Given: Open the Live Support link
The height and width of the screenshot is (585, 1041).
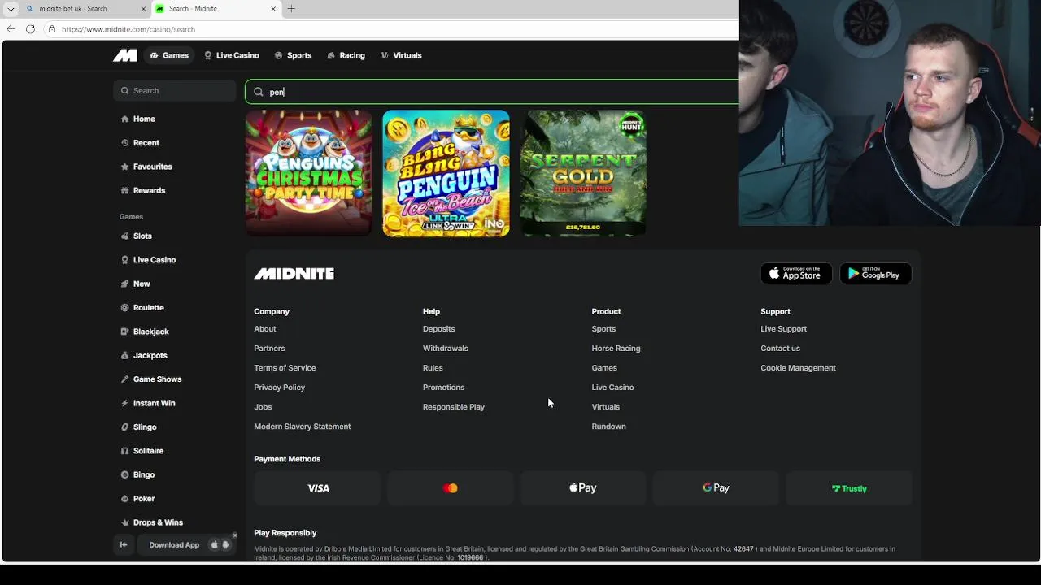Looking at the screenshot, I should [784, 329].
